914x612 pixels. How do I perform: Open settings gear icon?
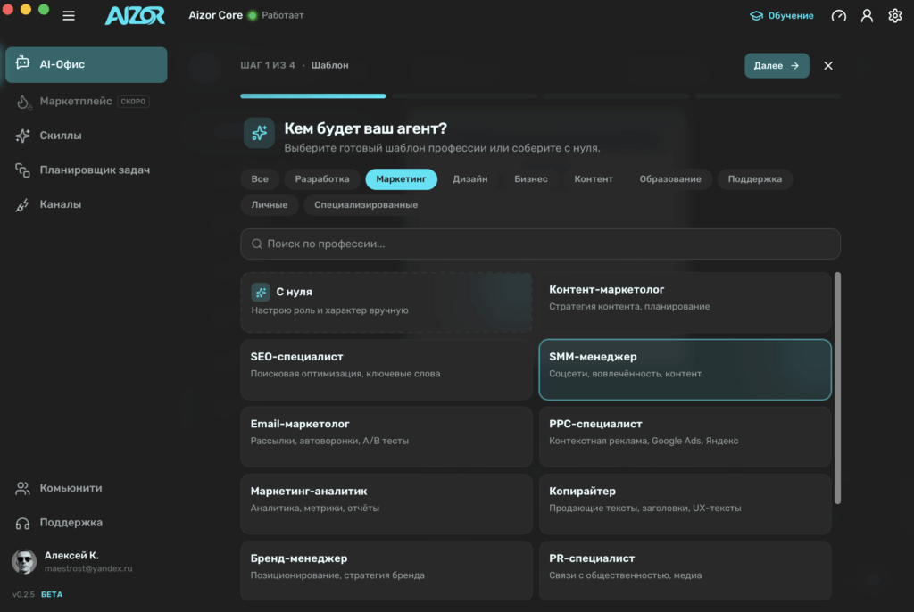pyautogui.click(x=894, y=16)
